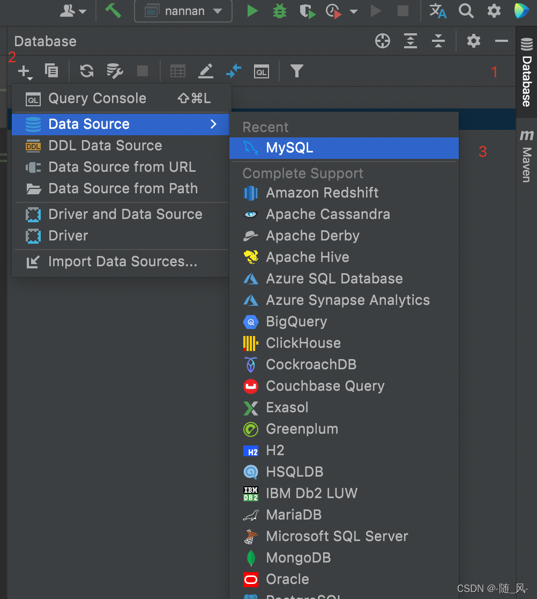The image size is (537, 599).
Task: Expand the profiler options arrow
Action: [354, 11]
